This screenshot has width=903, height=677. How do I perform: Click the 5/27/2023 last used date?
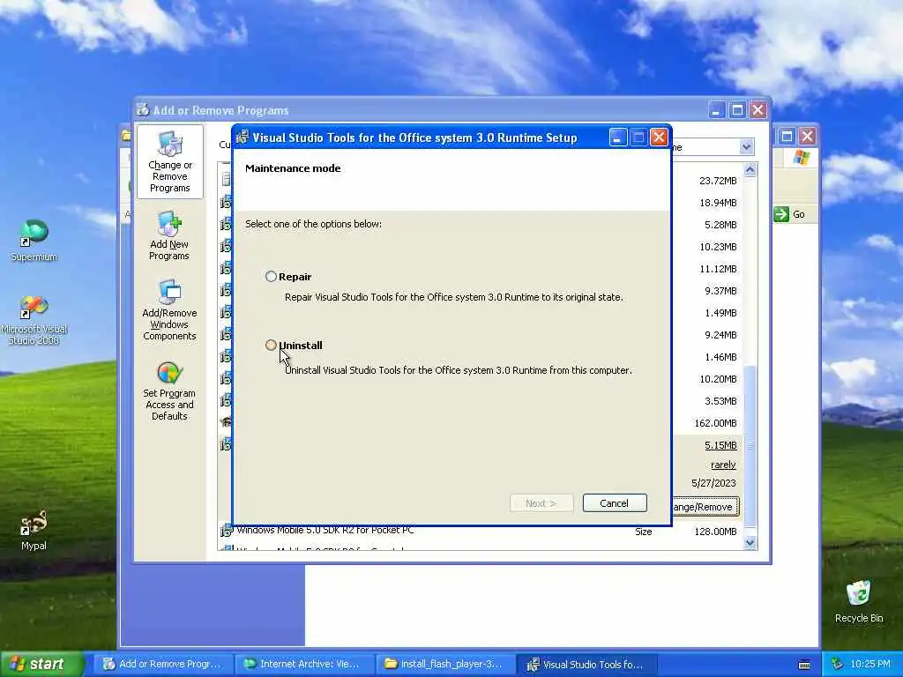[713, 483]
